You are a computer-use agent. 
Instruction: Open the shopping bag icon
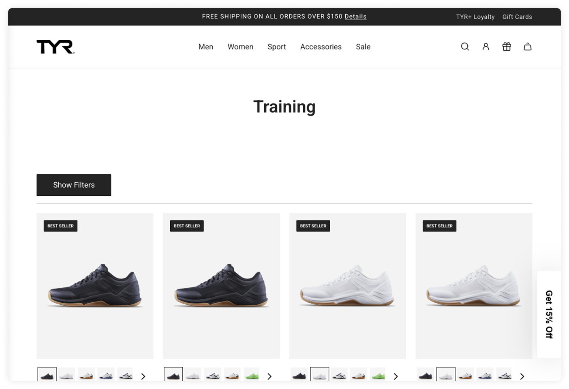point(528,47)
